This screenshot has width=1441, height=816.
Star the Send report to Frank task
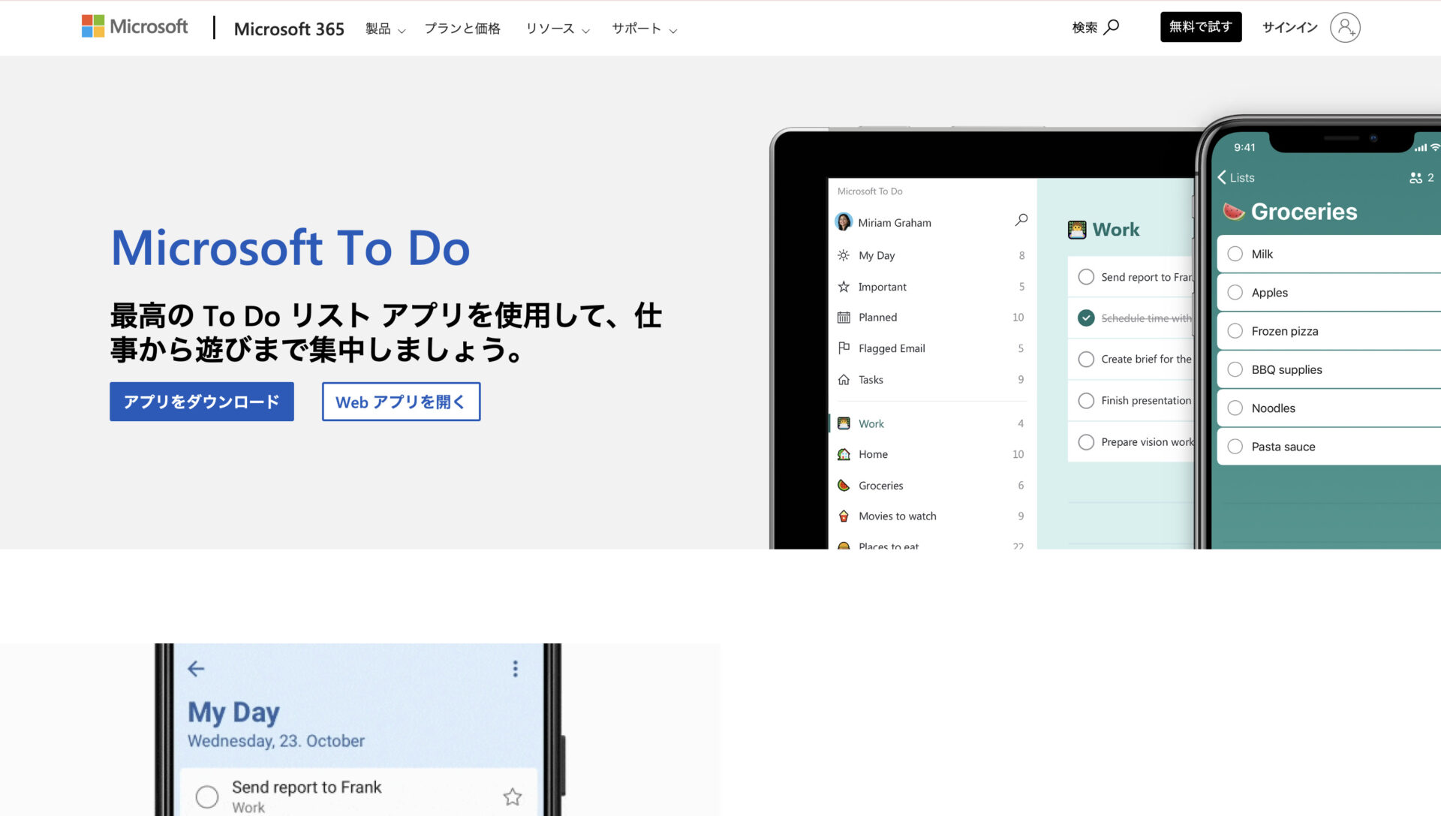pos(513,796)
